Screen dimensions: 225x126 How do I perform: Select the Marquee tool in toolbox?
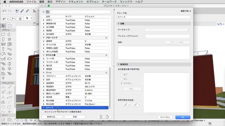tap(9, 26)
